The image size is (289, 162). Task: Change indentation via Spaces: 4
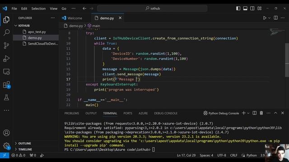[x=206, y=155]
